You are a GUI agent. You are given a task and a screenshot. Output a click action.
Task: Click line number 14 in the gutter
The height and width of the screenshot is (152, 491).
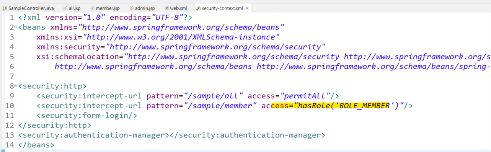tap(10, 145)
